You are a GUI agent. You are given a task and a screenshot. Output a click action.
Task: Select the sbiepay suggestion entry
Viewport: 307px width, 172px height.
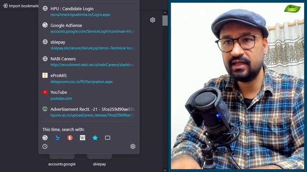[89, 45]
